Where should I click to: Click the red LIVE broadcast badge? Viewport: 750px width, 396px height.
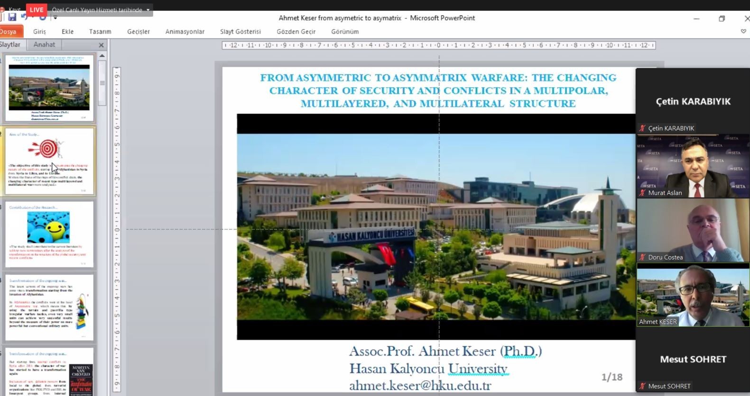pos(37,9)
